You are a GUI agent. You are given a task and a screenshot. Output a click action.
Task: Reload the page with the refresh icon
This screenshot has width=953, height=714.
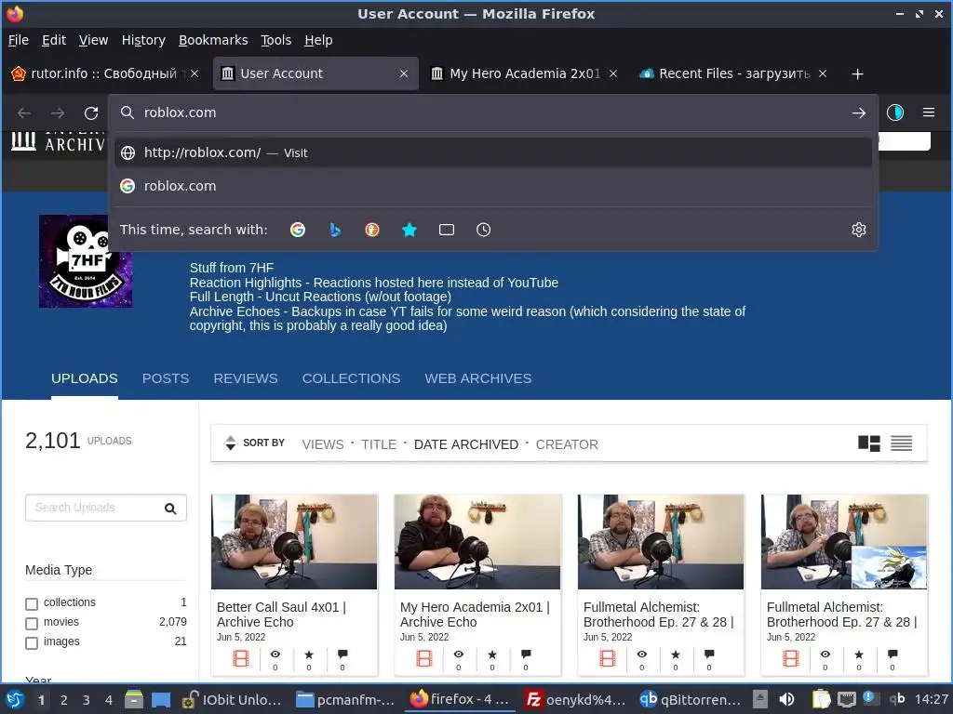click(91, 112)
